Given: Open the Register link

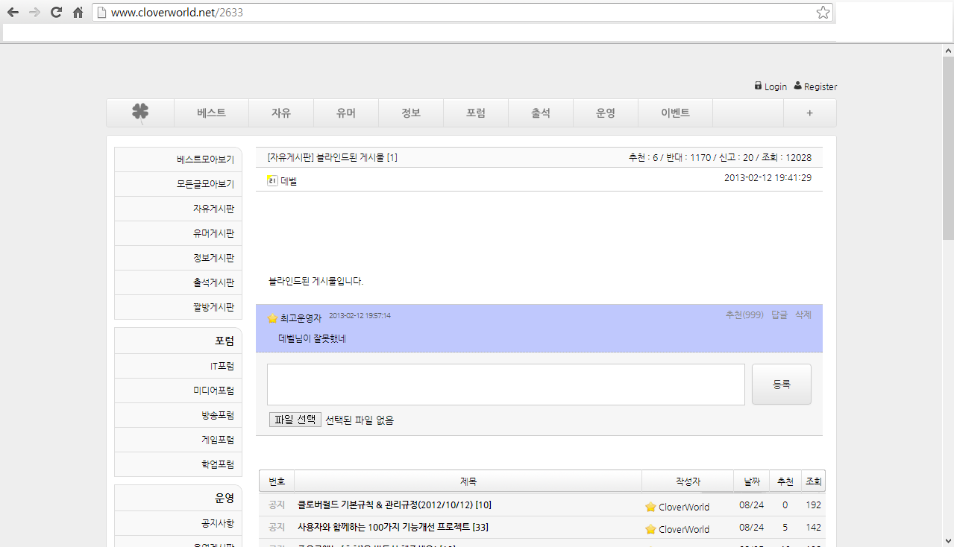Looking at the screenshot, I should (820, 86).
